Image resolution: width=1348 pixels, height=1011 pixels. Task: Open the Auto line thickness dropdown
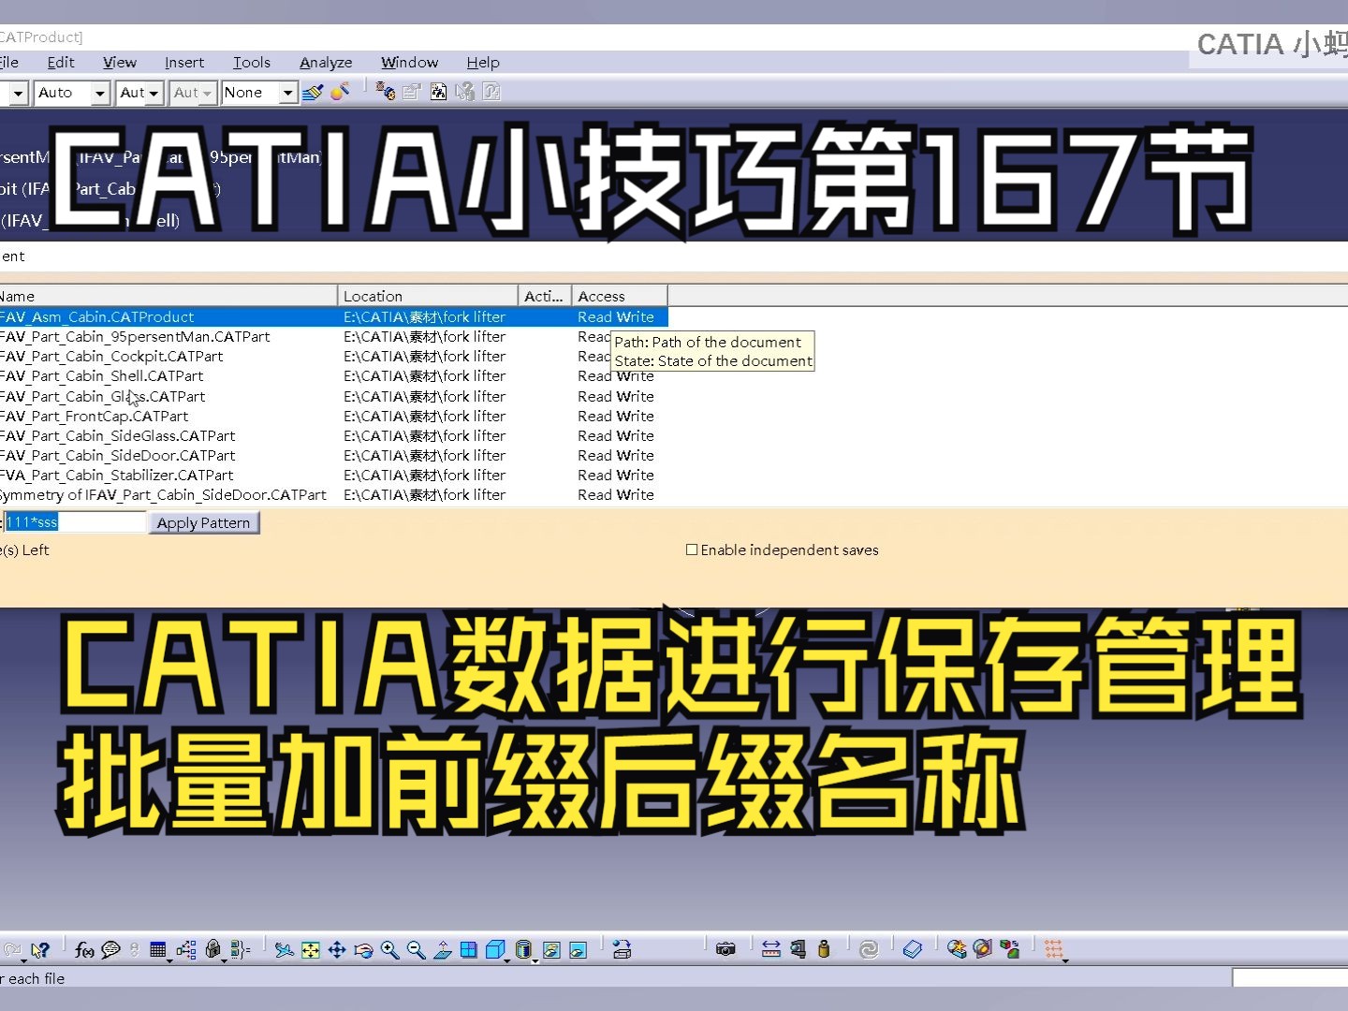tap(100, 93)
